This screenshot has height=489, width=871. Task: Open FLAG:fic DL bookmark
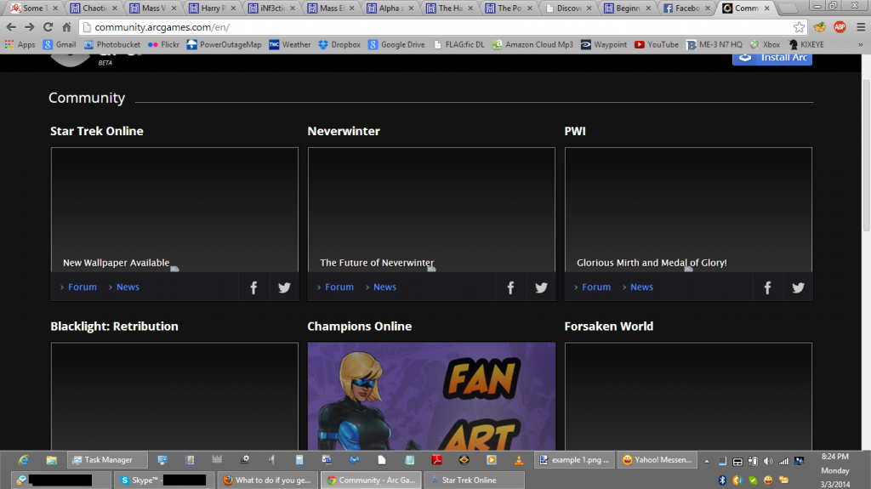point(458,44)
